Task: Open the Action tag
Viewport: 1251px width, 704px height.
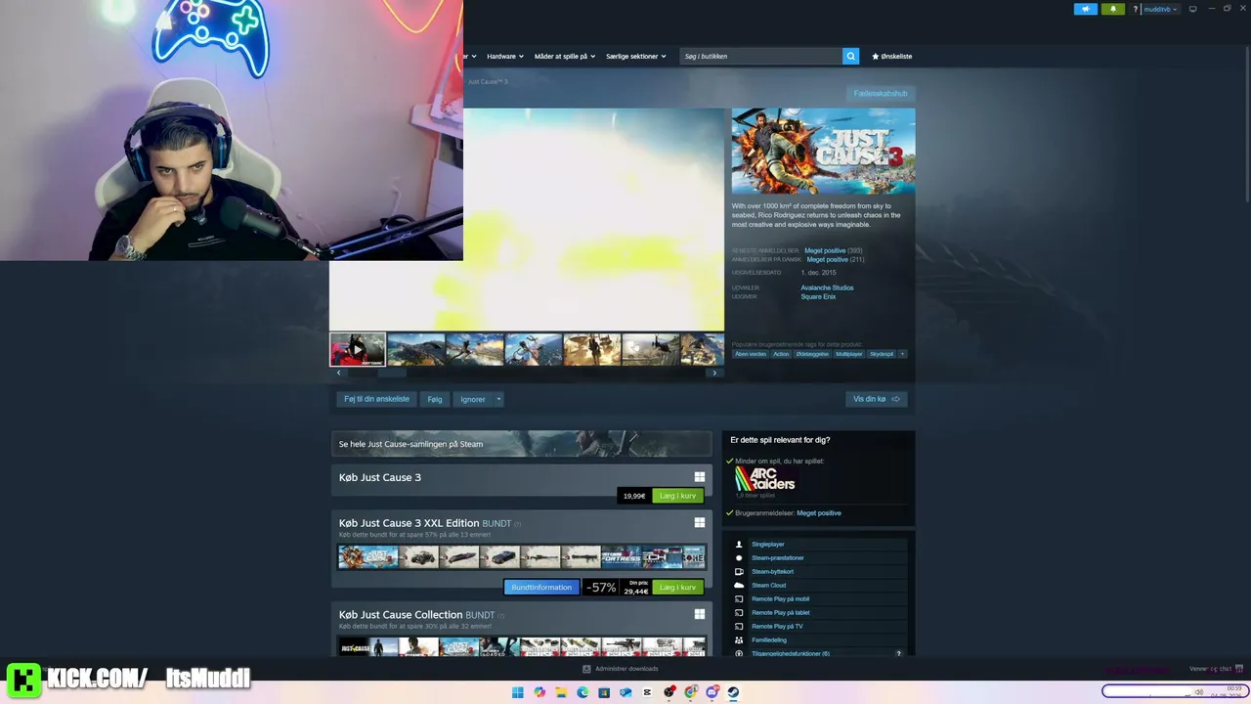Action: (x=781, y=354)
